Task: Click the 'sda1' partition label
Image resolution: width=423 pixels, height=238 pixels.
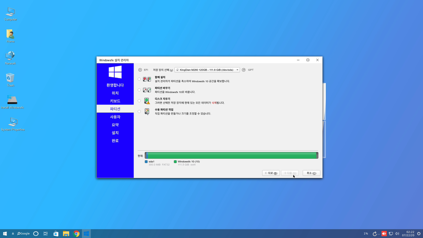Action: [152, 162]
